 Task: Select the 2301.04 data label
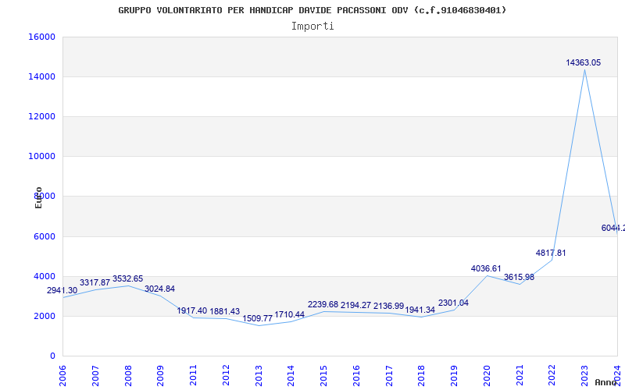point(454,303)
